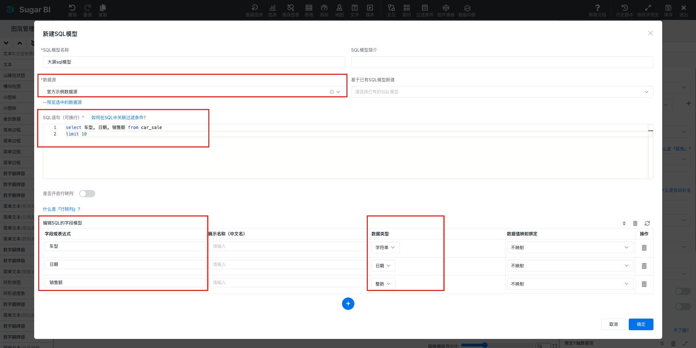
Task: Select the map (地图) toolbar icon
Action: coord(339,10)
